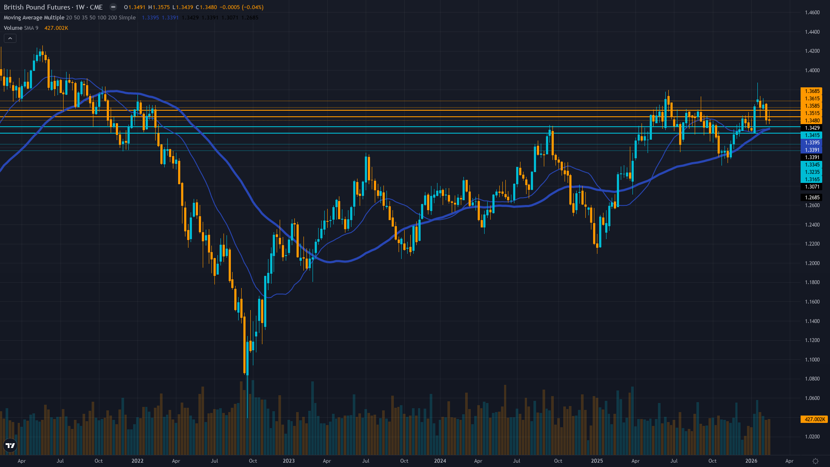This screenshot has width=830, height=467.
Task: Click the 1.3585 price label on the axis
Action: [811, 106]
